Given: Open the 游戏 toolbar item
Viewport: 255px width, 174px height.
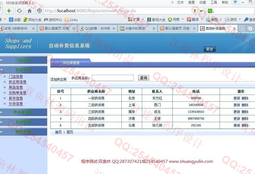Looking at the screenshot, I should pos(231,19).
